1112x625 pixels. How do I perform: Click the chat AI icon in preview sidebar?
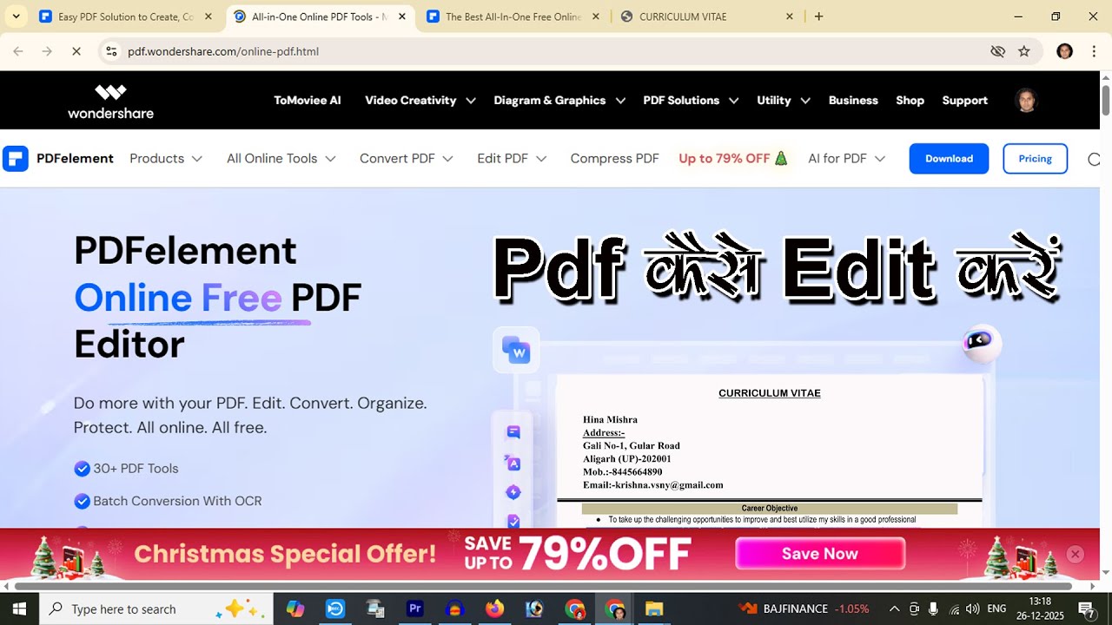(513, 432)
